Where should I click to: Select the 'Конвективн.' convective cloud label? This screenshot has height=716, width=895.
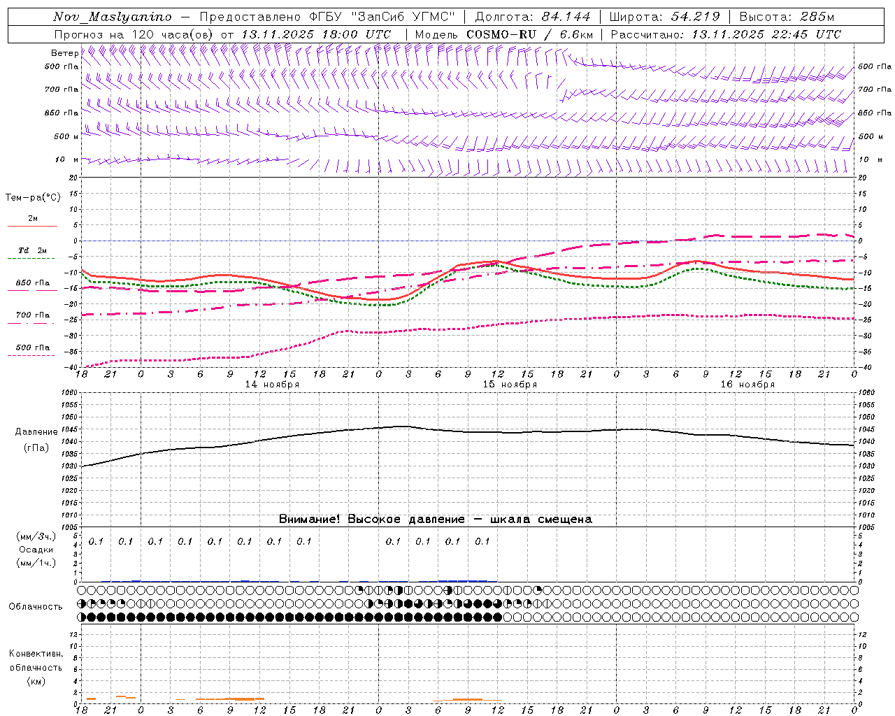coord(36,654)
